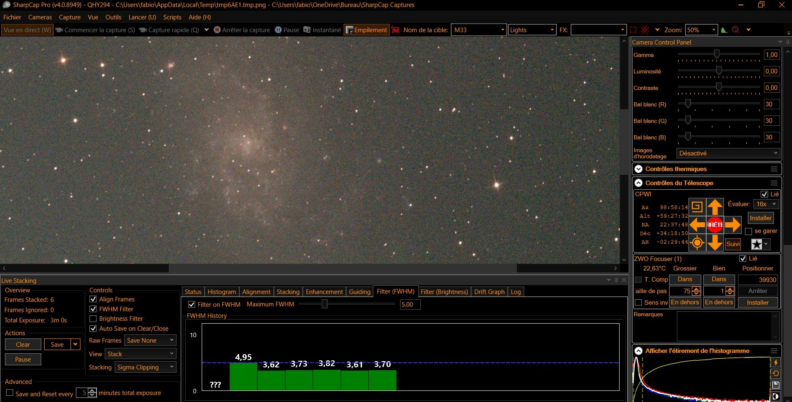Viewport: 792px width, 402px height.
Task: Click the red NC icon next to Empilement
Action: click(x=396, y=30)
